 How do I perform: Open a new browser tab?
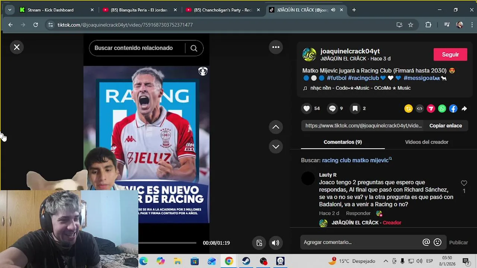tap(354, 10)
